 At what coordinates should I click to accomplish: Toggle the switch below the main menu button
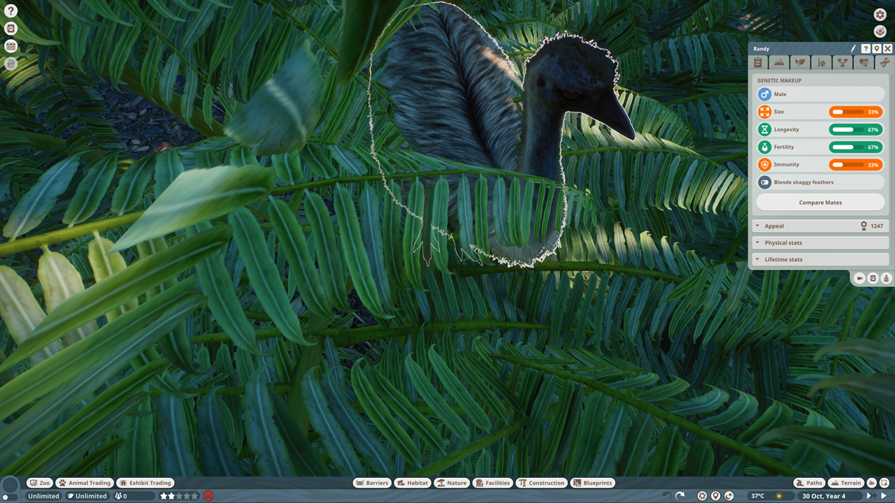[x=10, y=497]
